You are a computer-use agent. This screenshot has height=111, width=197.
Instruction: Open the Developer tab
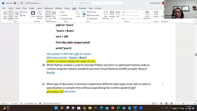tap(82, 8)
